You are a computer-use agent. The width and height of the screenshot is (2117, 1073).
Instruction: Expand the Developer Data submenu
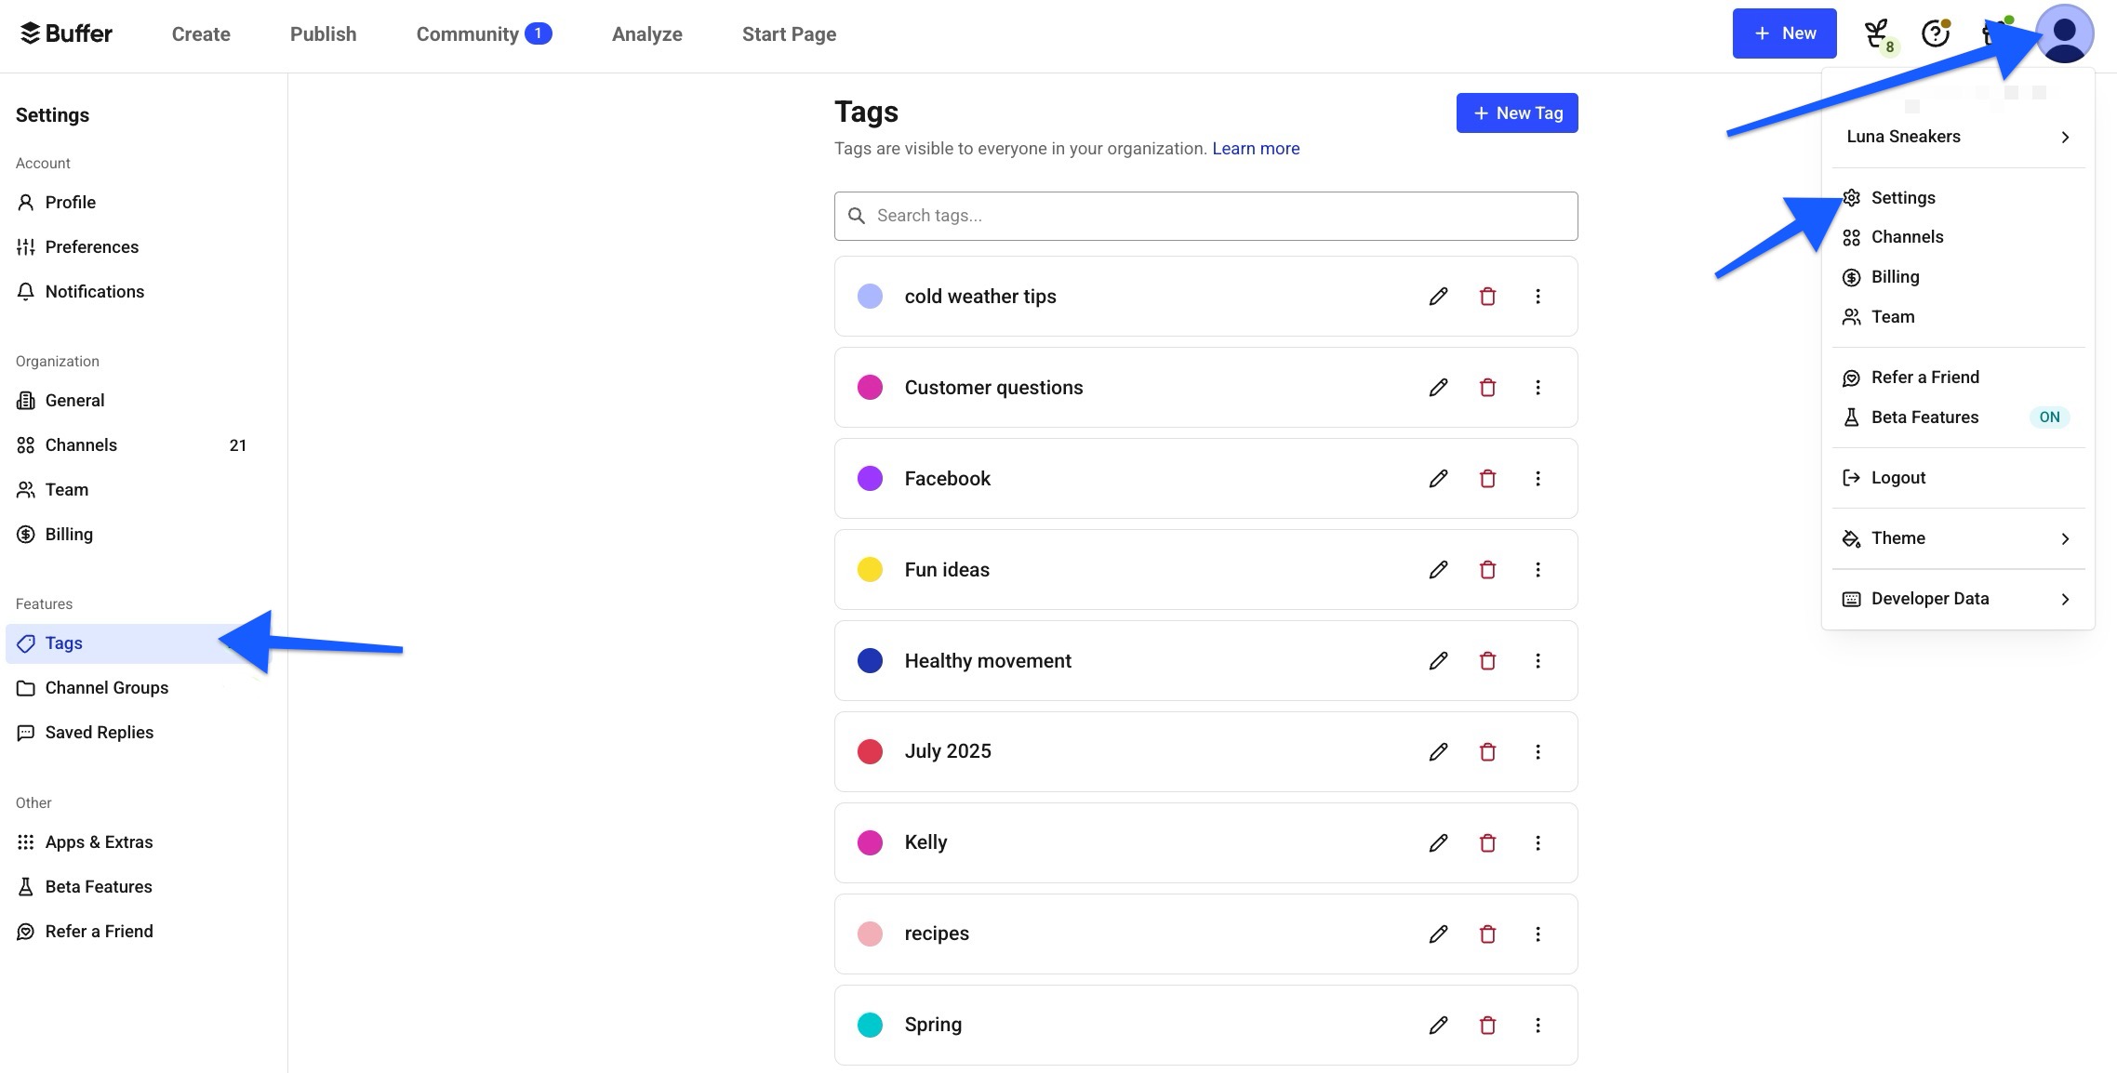[1958, 599]
